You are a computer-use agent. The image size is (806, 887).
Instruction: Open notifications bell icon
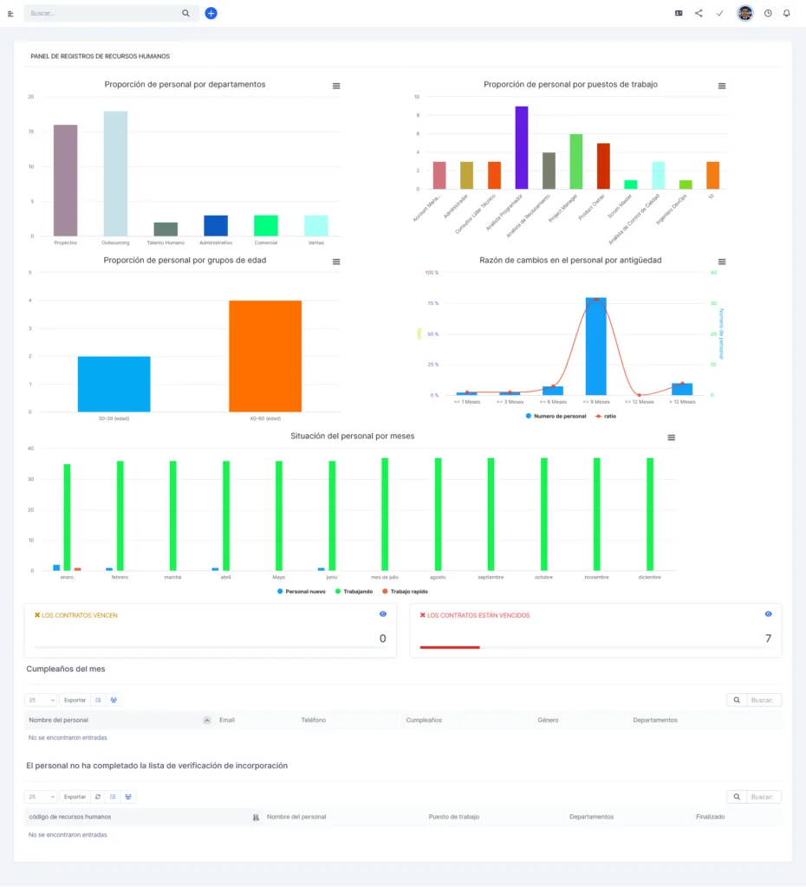click(x=786, y=13)
